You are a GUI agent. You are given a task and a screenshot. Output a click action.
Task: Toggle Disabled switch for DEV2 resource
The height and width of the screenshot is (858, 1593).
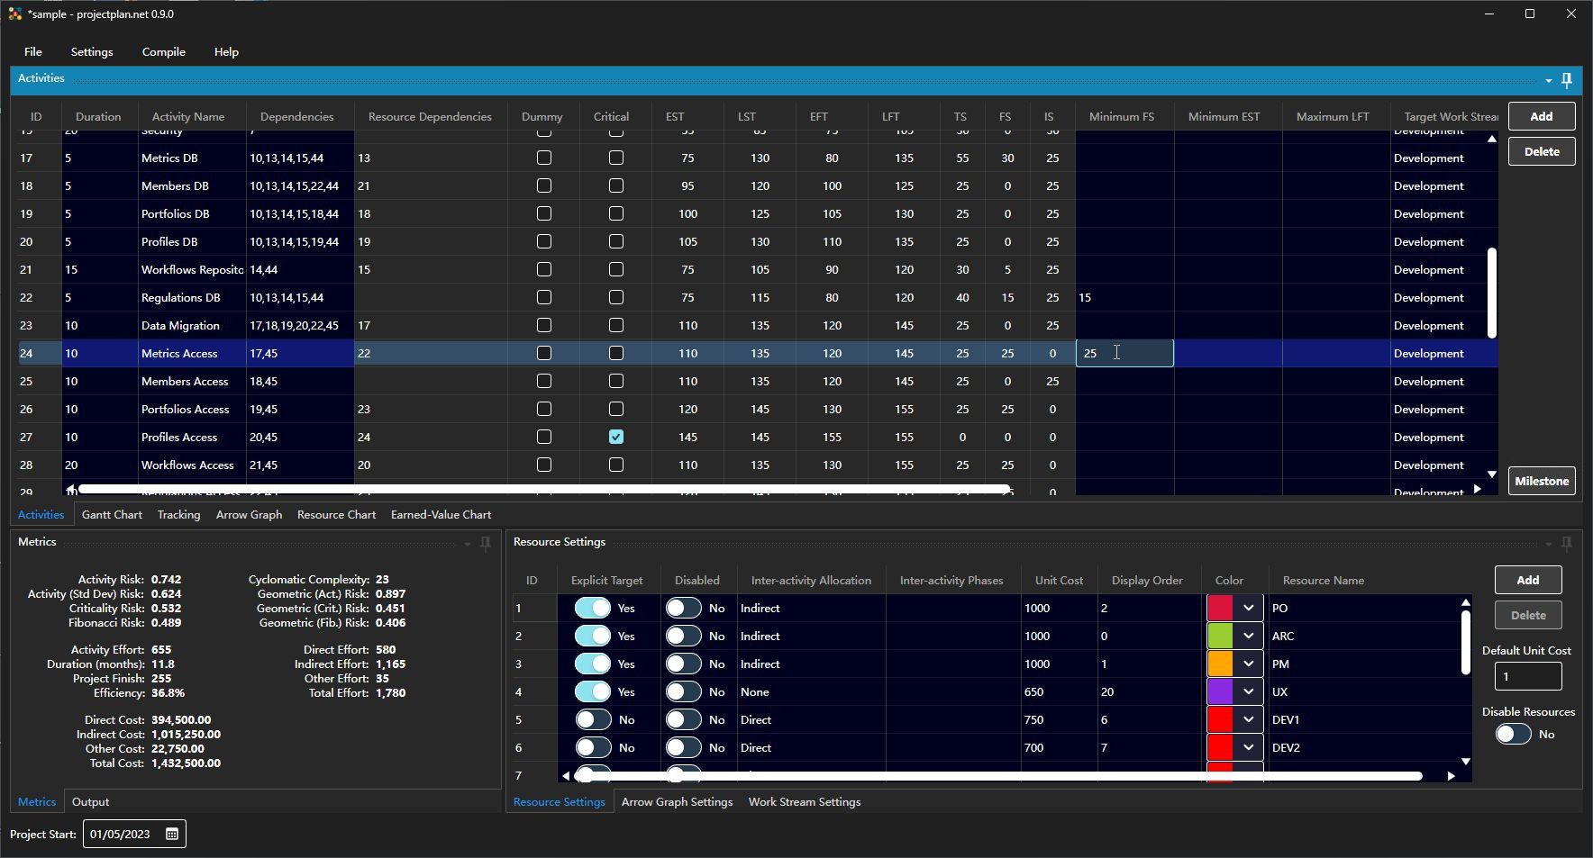pyautogui.click(x=684, y=748)
